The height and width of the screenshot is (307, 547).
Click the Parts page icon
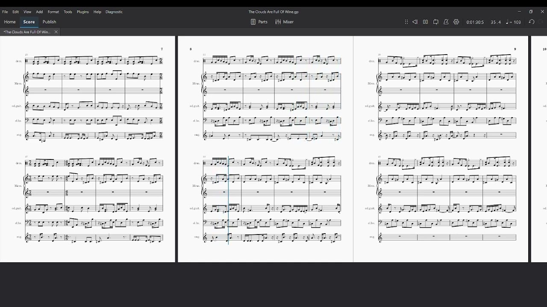point(253,22)
